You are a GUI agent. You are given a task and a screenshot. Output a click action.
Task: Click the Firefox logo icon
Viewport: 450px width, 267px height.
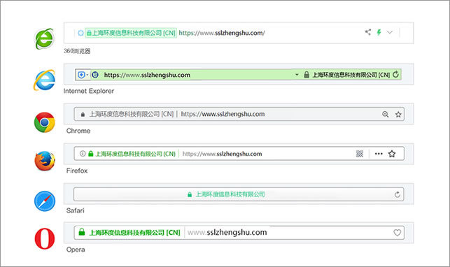pos(45,161)
